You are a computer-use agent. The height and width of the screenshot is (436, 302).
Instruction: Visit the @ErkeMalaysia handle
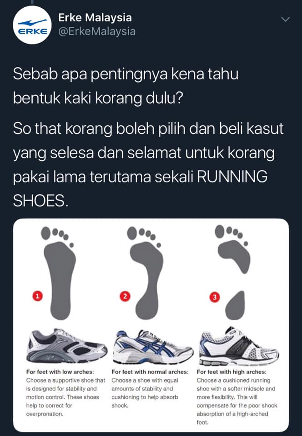tap(97, 31)
